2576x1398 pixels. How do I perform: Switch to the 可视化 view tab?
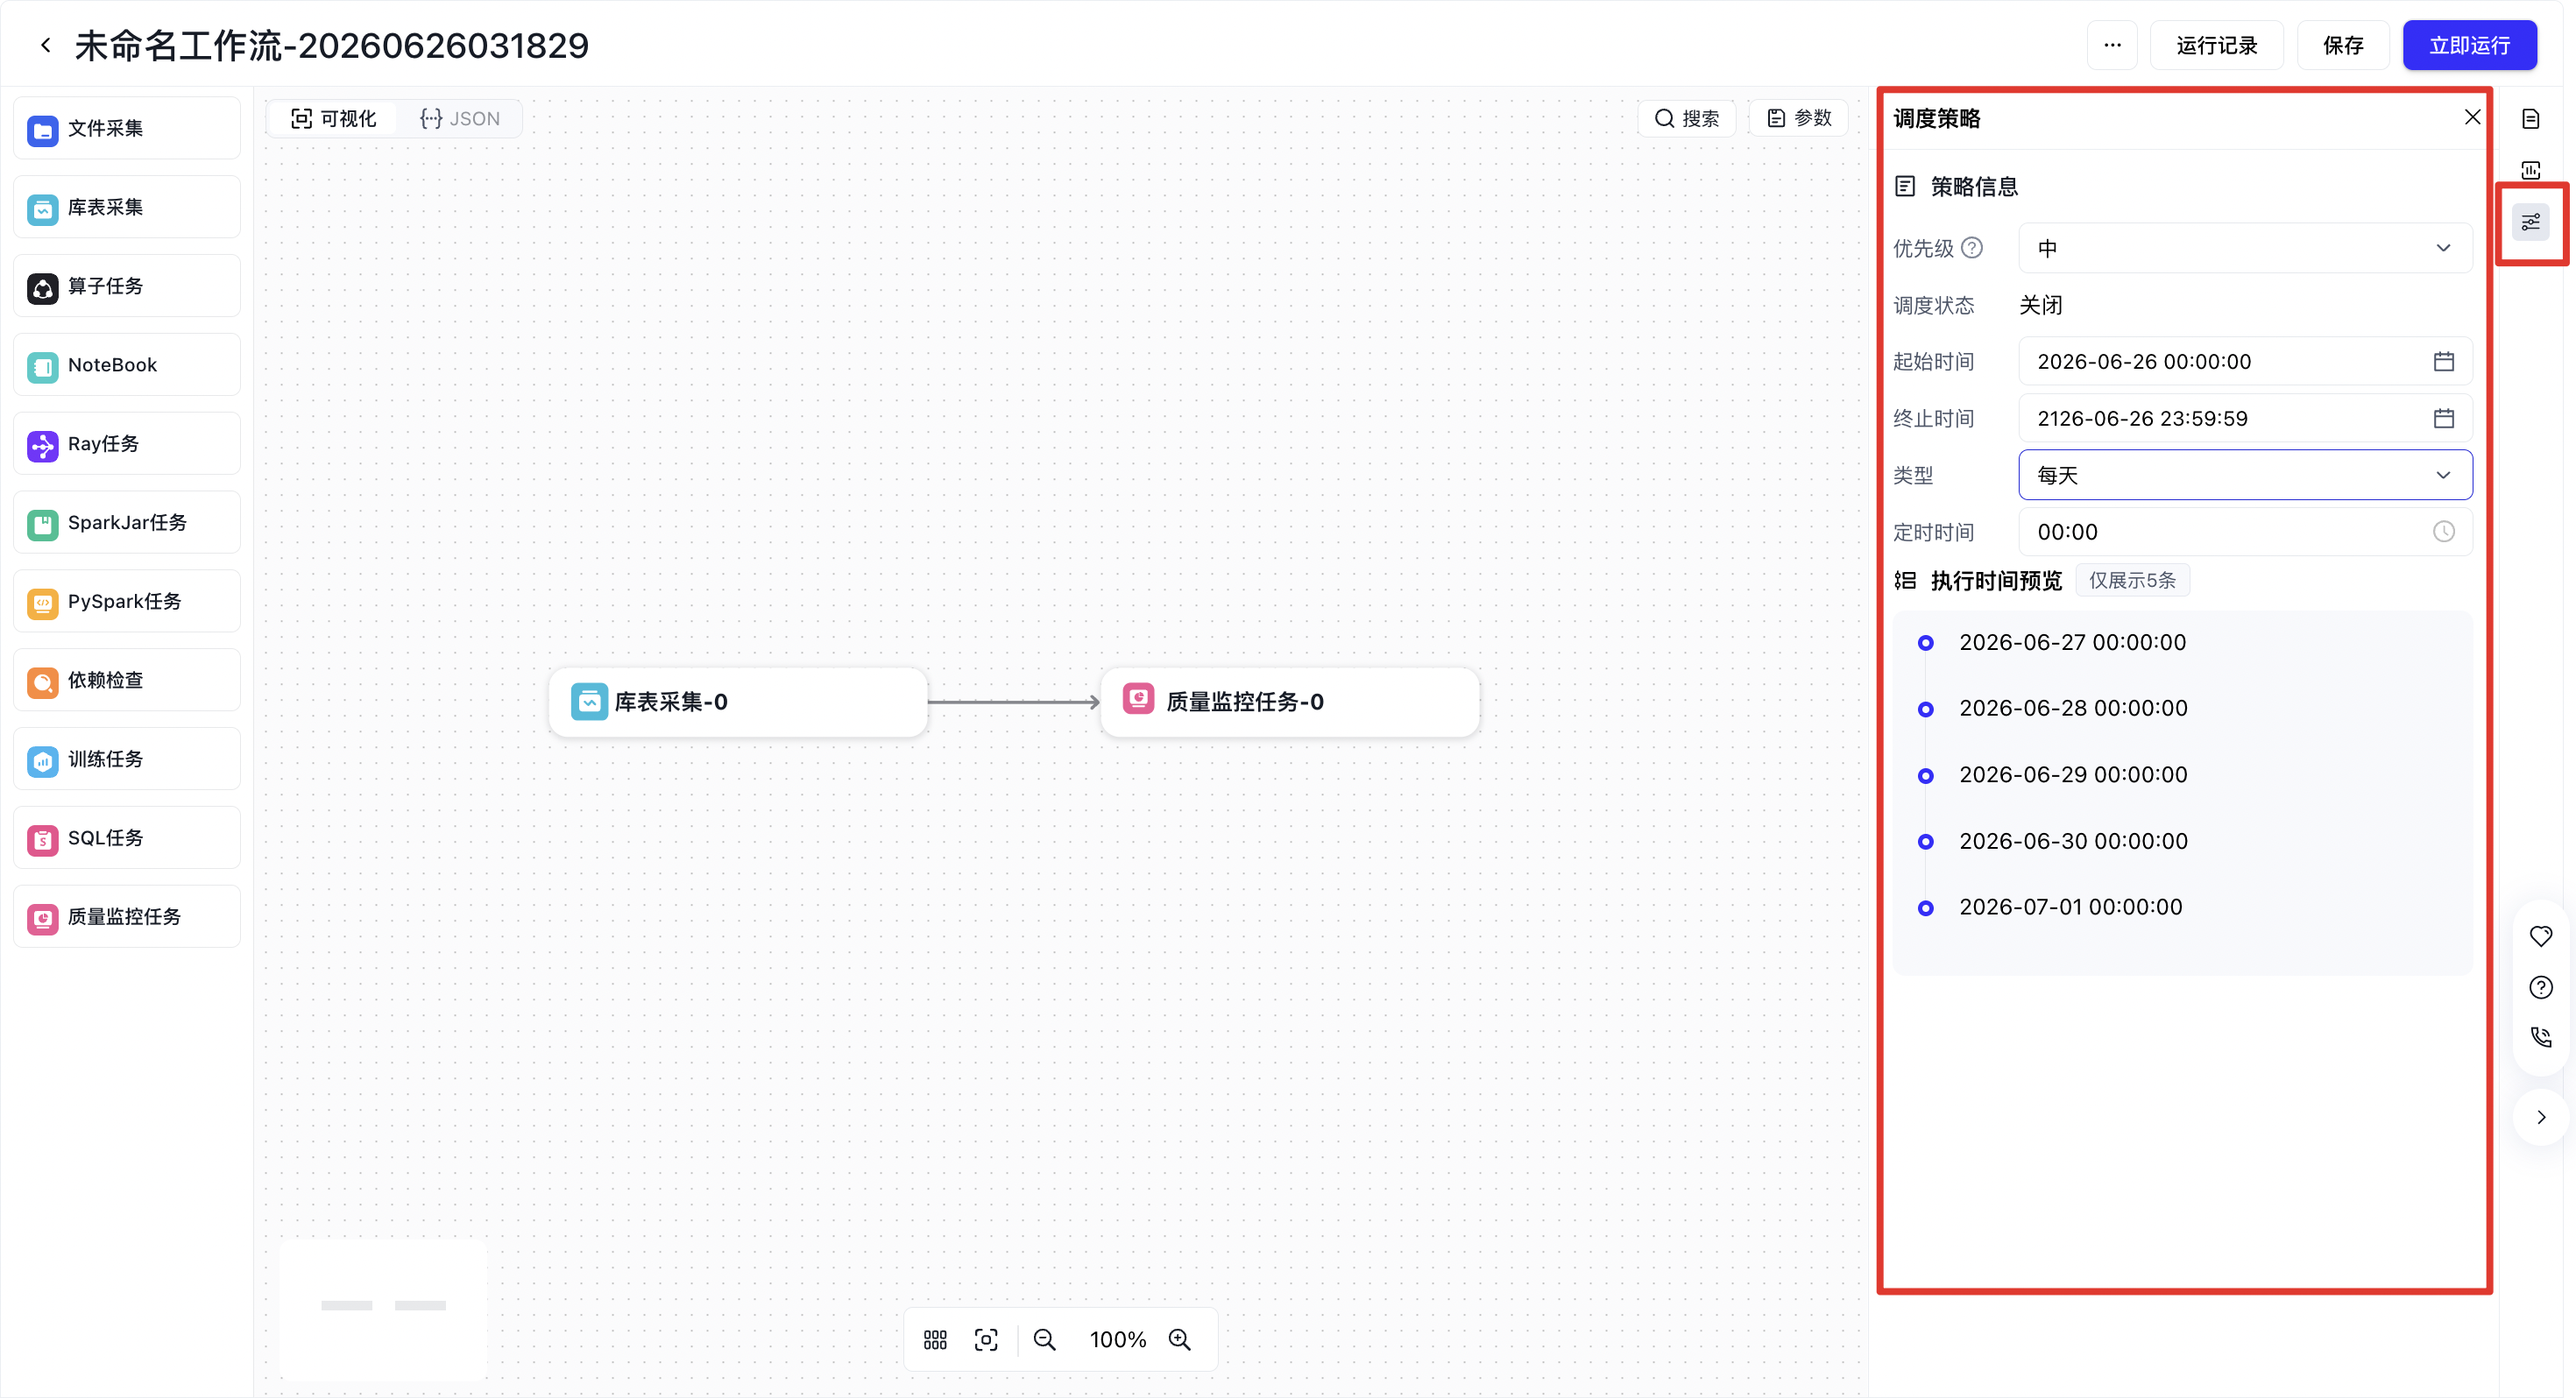tap(333, 119)
